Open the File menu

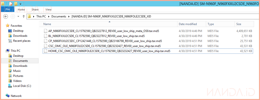[7, 9]
